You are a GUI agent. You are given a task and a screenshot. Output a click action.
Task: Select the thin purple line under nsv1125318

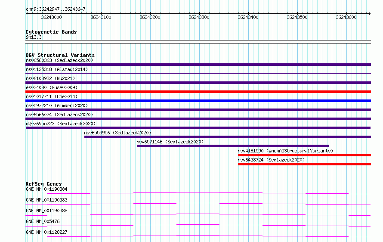point(198,73)
